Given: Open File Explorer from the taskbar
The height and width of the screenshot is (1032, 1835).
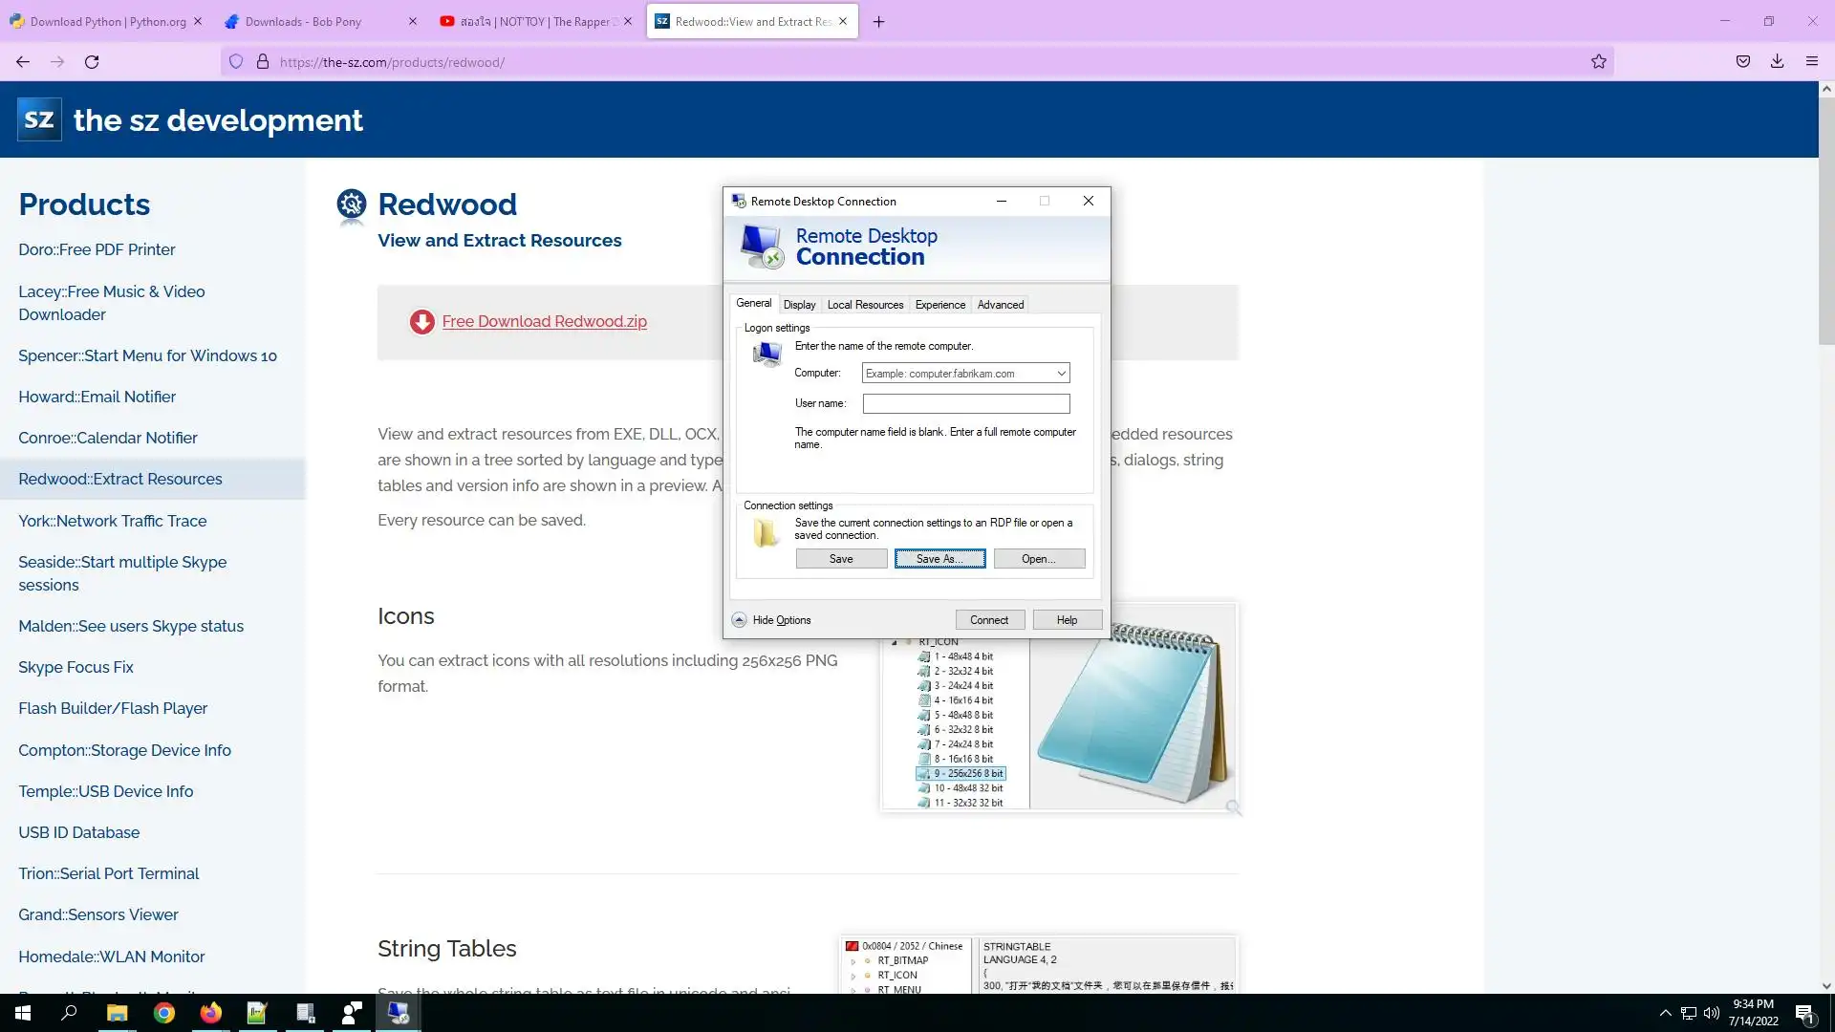Looking at the screenshot, I should tap(117, 1013).
